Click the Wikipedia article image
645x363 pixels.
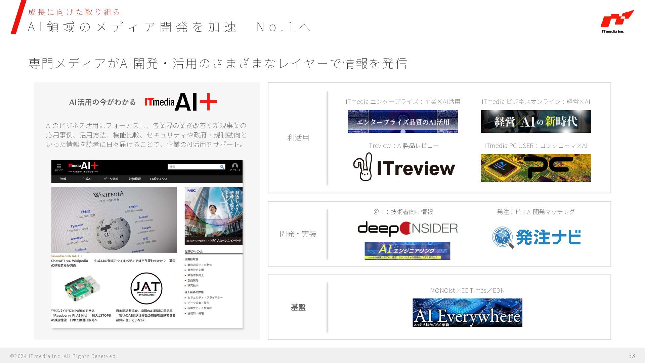tap(114, 220)
